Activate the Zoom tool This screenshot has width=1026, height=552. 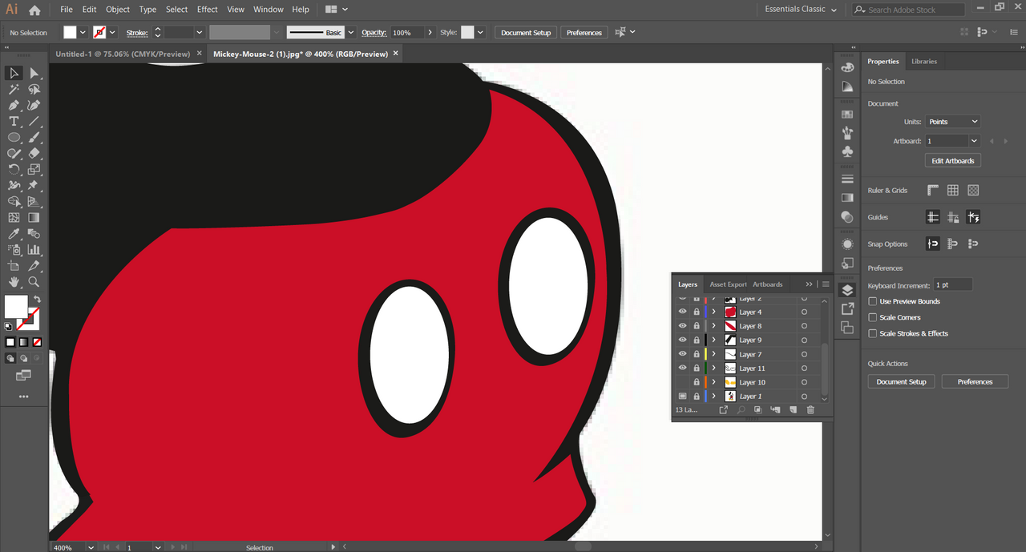coord(34,282)
